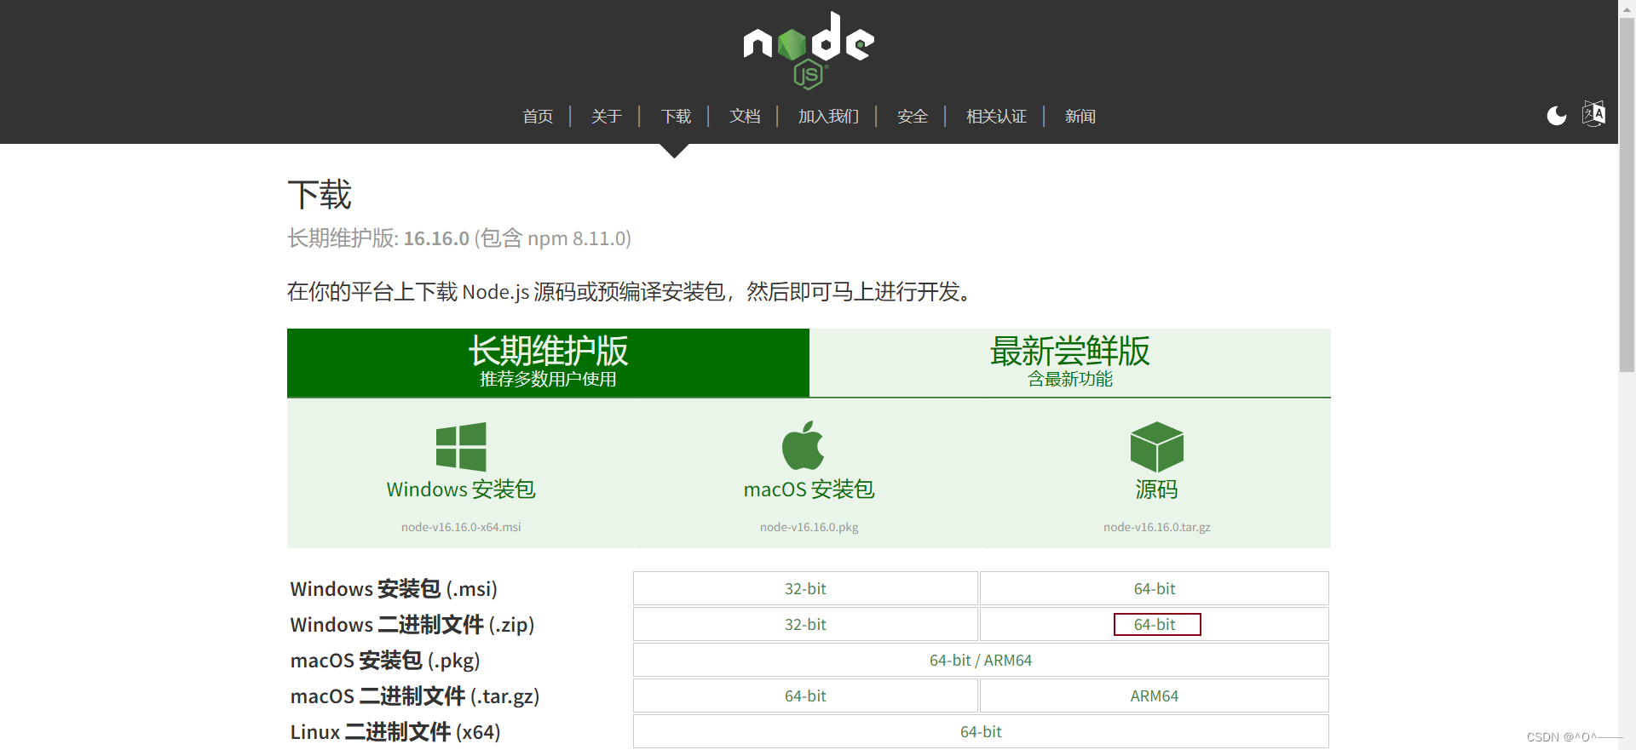This screenshot has width=1636, height=750.
Task: Open the 安全 menu item
Action: tap(913, 117)
